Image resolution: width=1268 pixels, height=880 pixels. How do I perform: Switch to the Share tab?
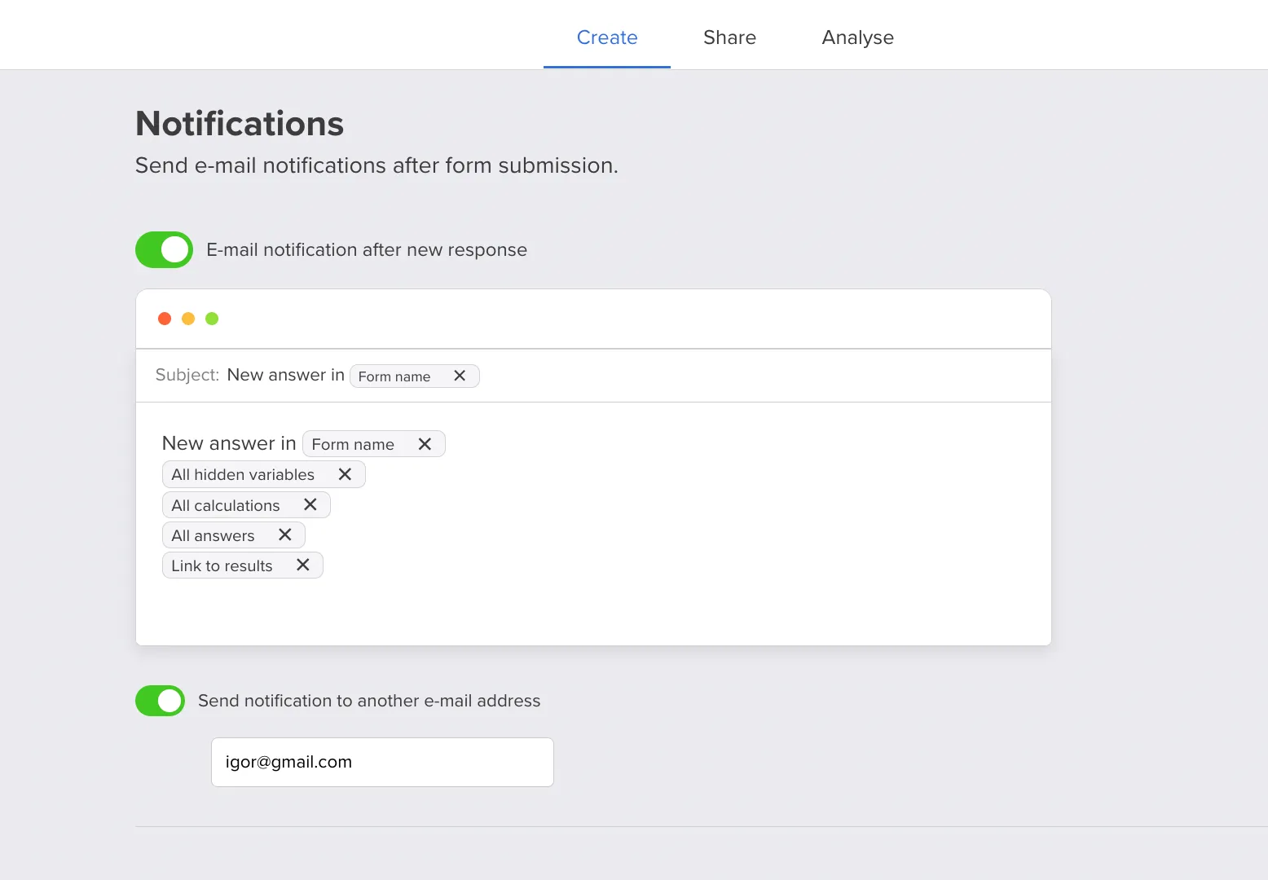click(729, 37)
